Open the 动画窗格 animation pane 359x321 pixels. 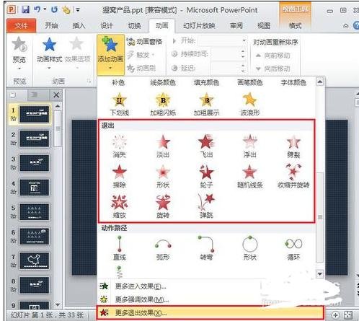coord(145,42)
